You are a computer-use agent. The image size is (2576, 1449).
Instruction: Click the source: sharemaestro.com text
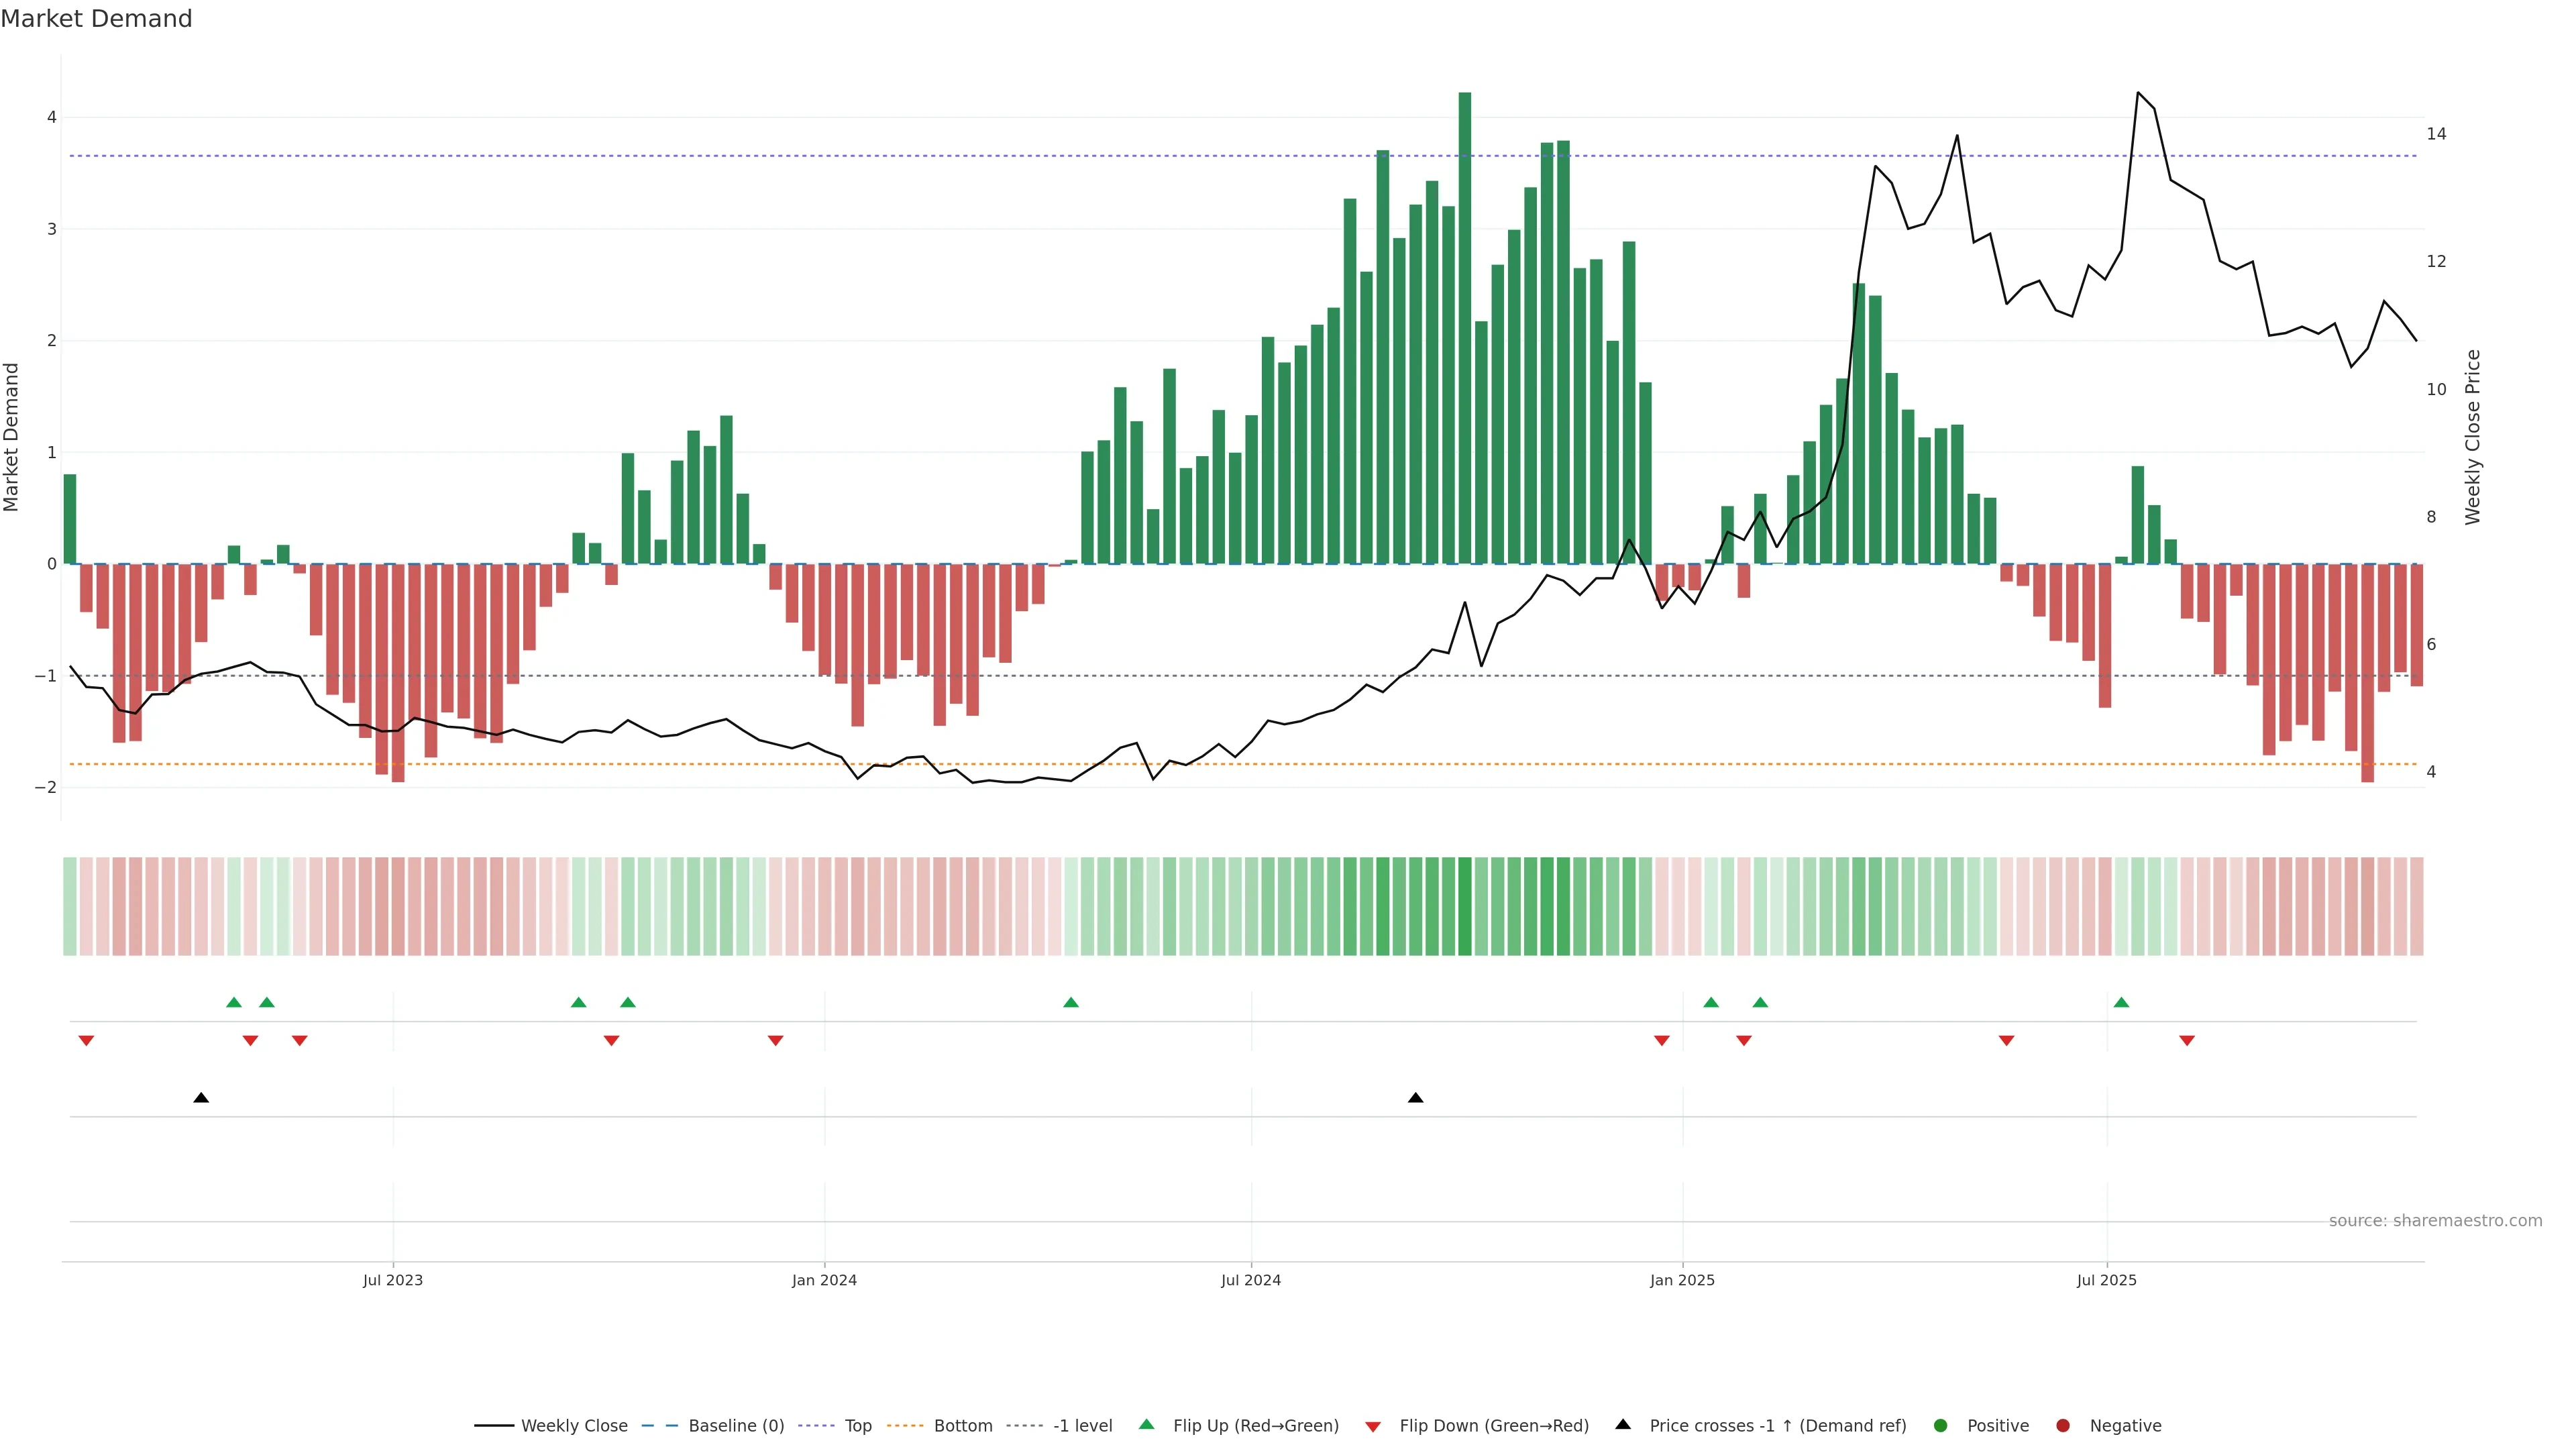tap(2435, 1221)
